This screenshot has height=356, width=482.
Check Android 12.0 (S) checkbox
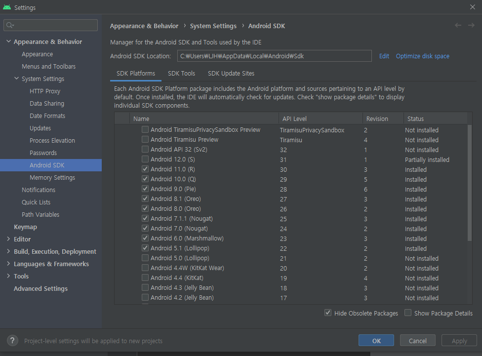coord(145,159)
